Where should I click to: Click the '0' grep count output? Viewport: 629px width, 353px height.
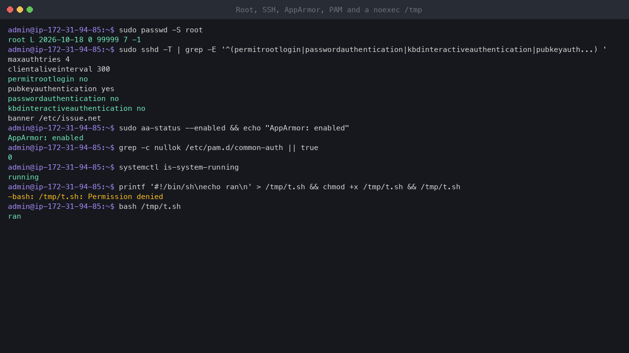click(10, 157)
